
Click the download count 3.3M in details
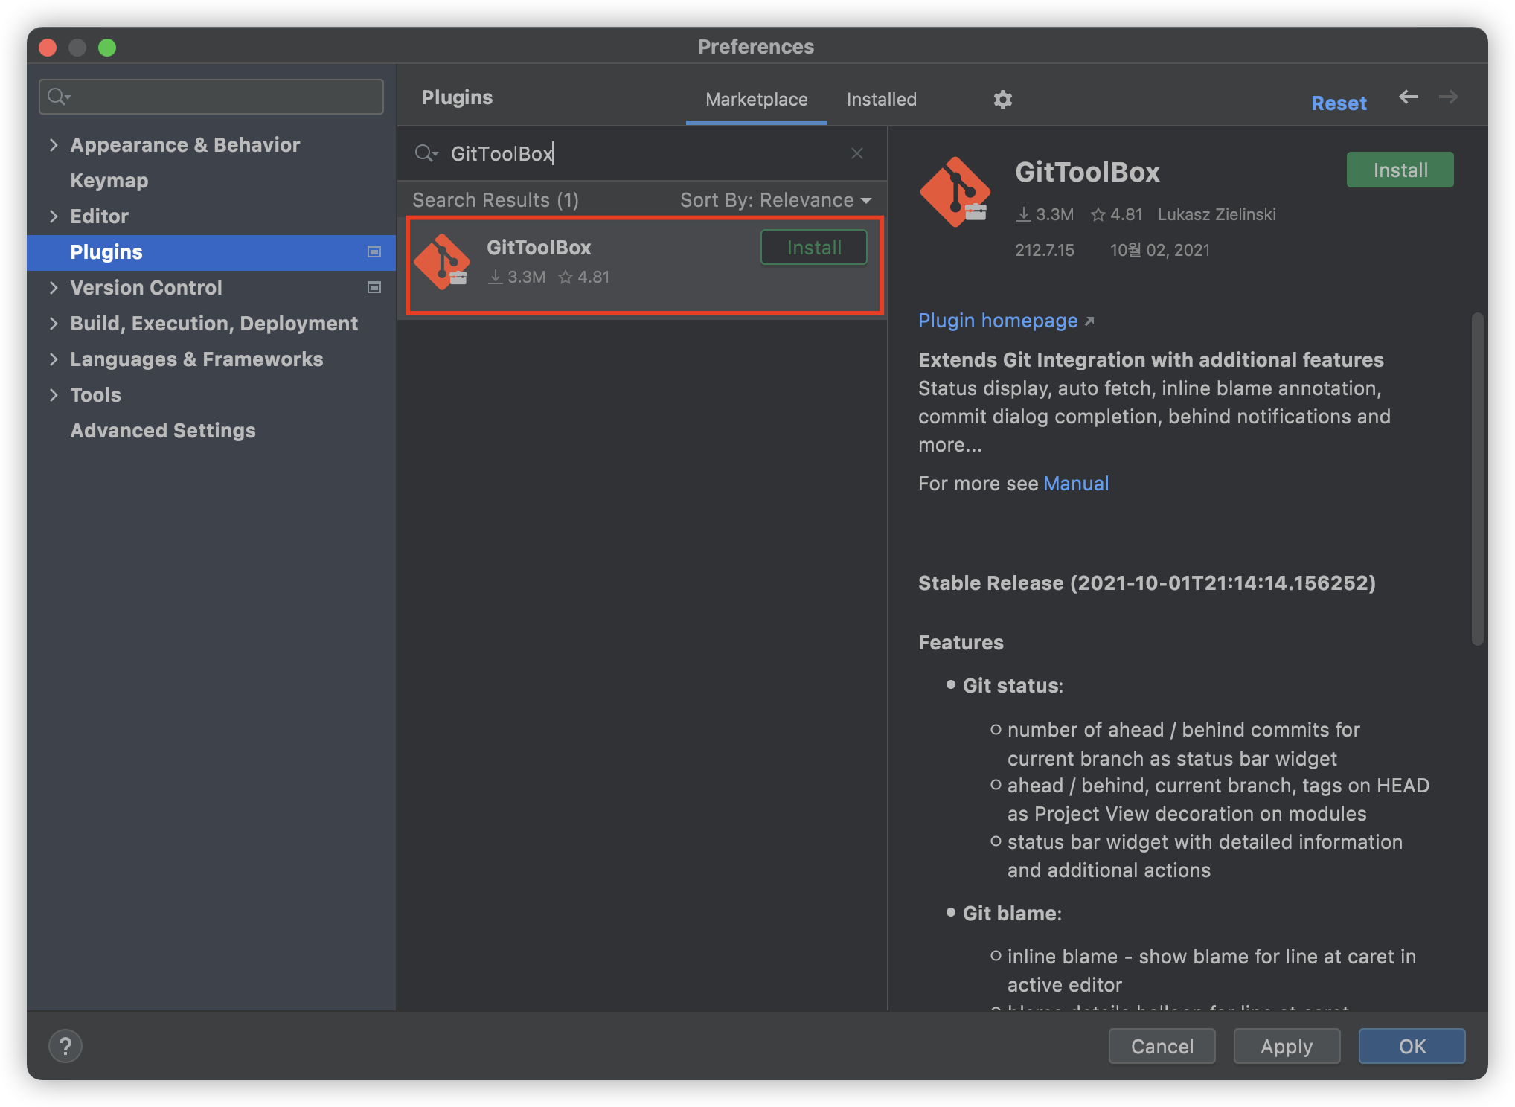tap(1045, 215)
